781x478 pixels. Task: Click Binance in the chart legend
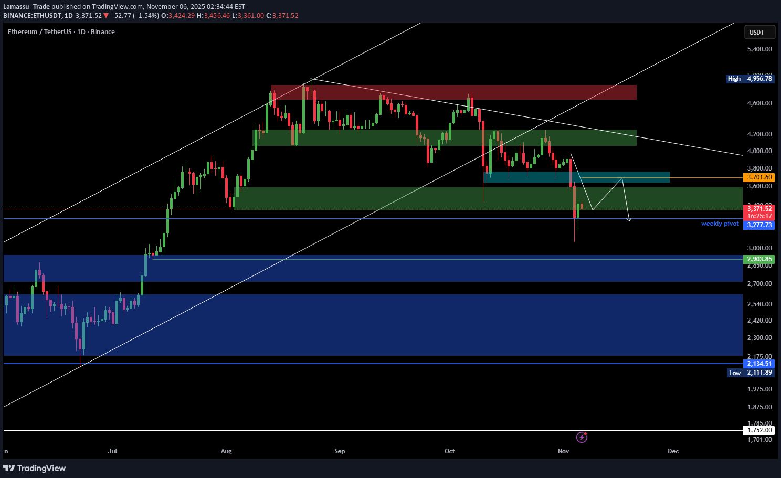102,31
